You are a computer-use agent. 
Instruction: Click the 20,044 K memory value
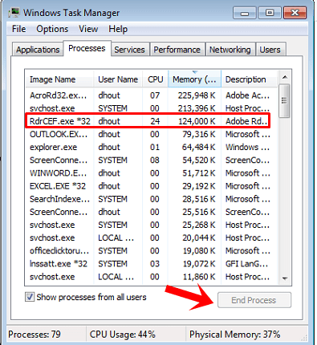pyautogui.click(x=199, y=237)
